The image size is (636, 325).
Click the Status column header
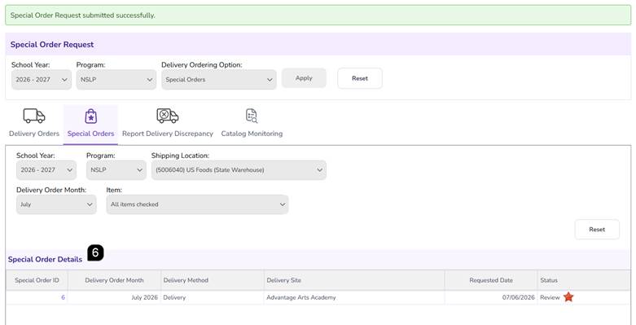pyautogui.click(x=584, y=280)
